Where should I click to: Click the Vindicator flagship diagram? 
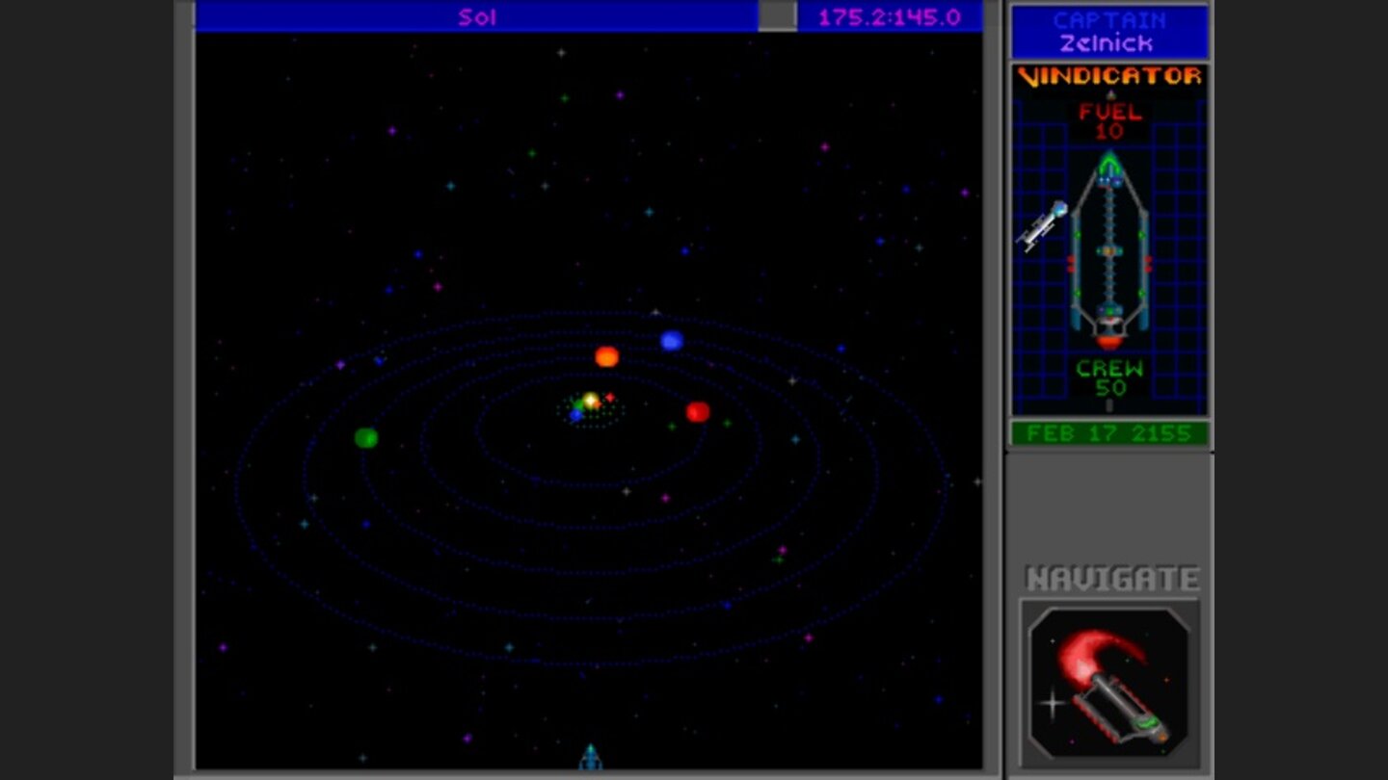click(x=1109, y=249)
